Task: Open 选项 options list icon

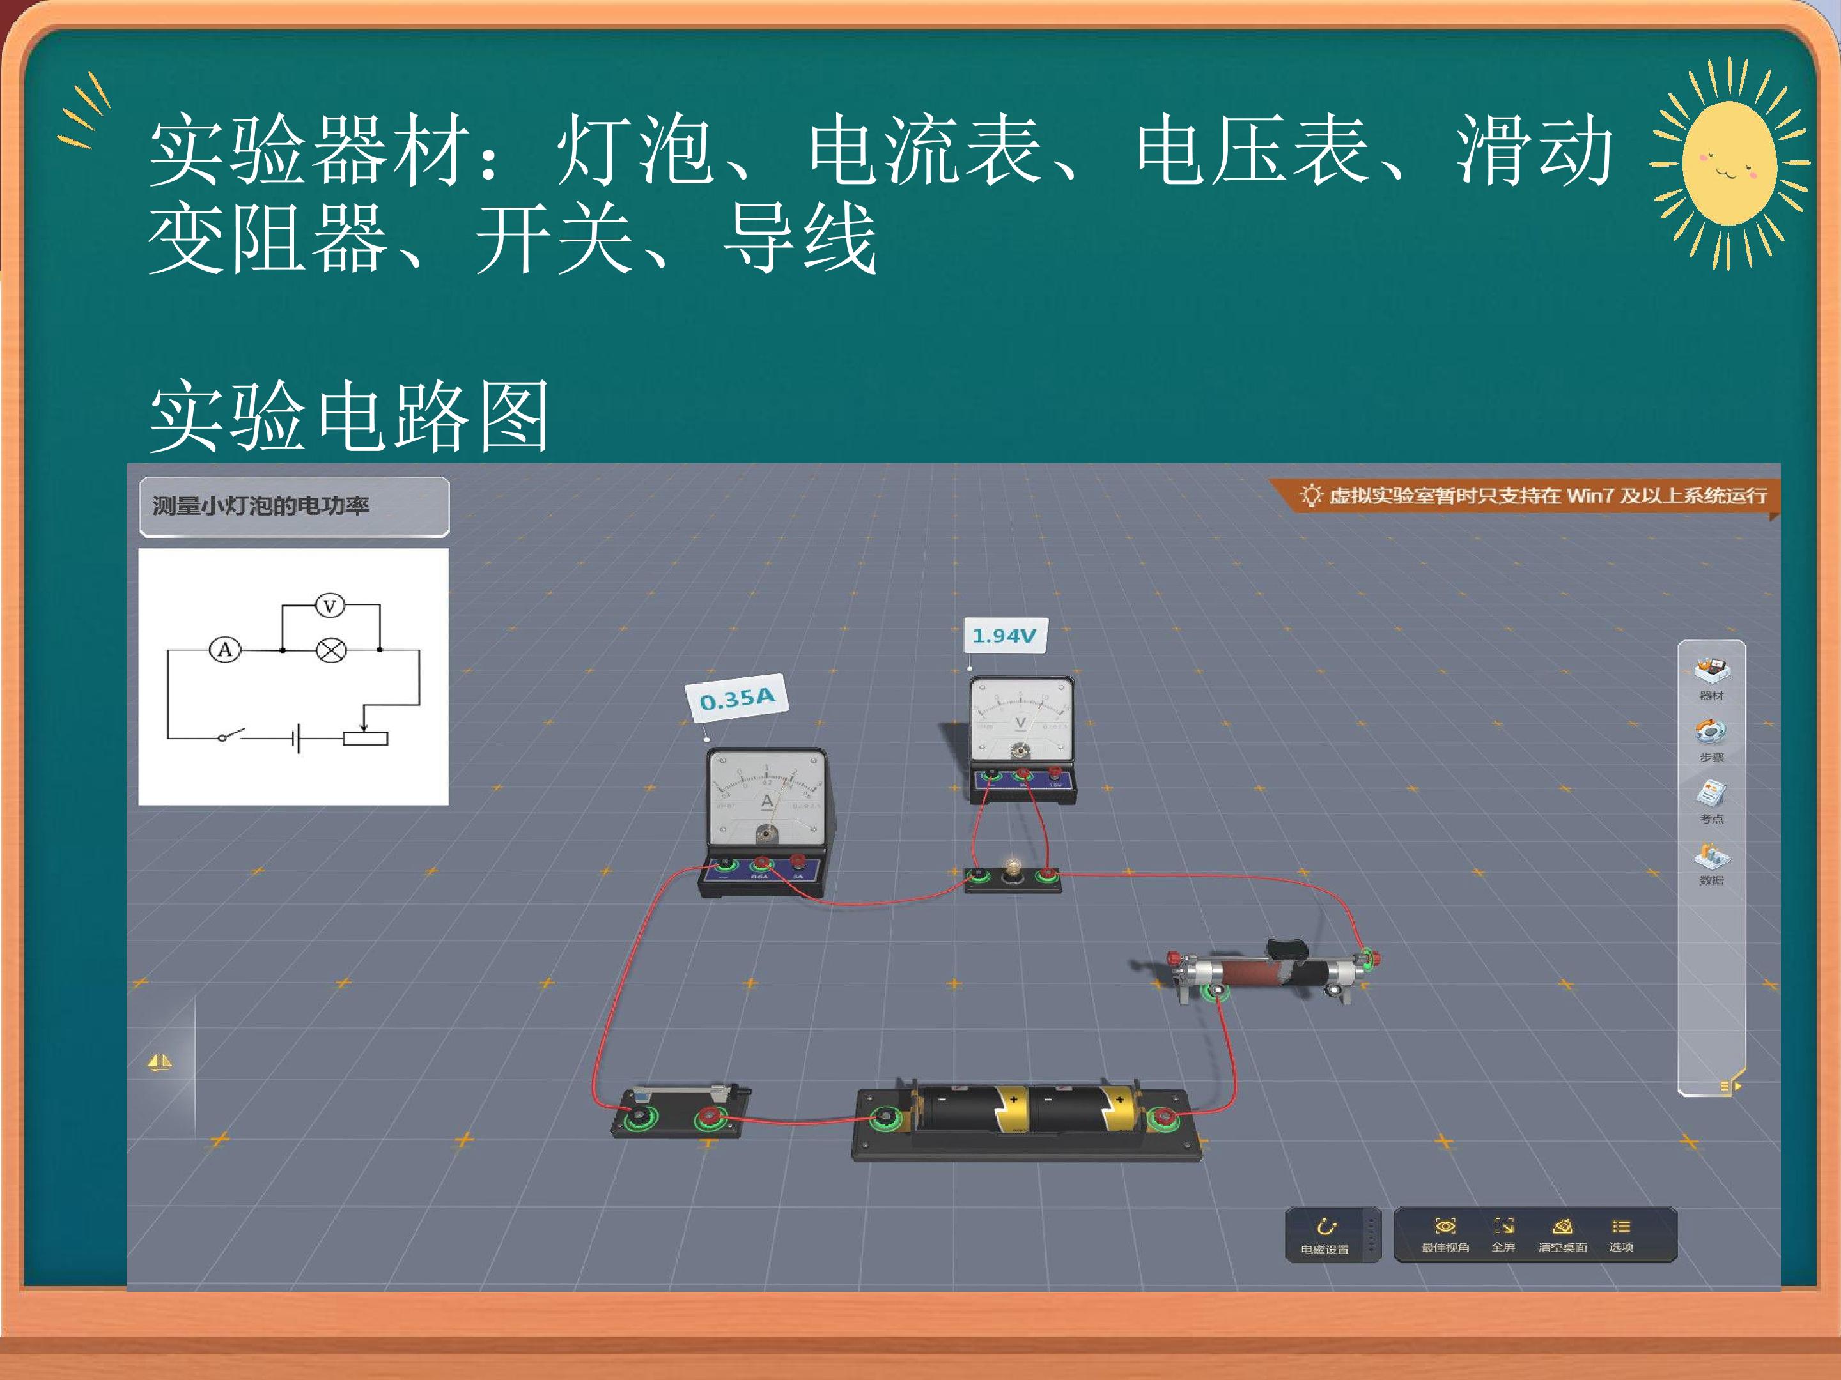Action: 1620,1234
